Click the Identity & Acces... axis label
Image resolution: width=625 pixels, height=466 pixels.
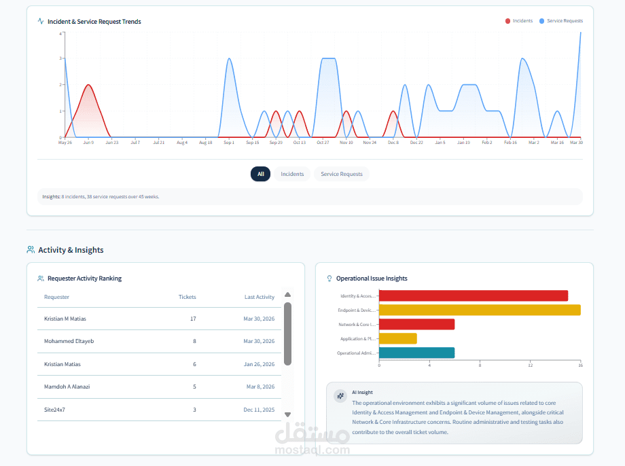pos(357,295)
